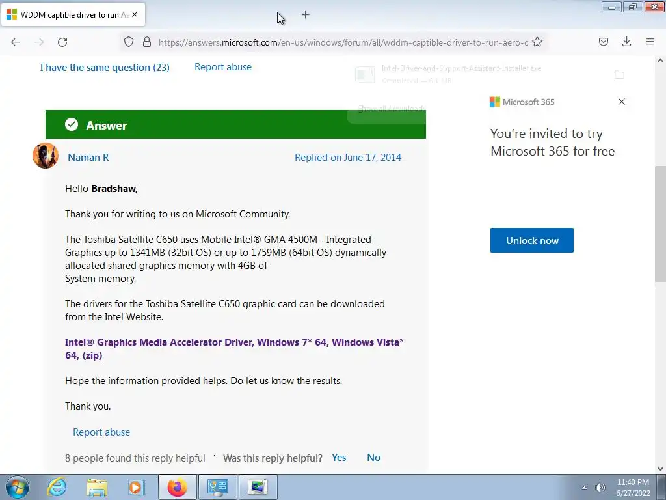
Task: Click the Unlock now button
Action: (532, 240)
